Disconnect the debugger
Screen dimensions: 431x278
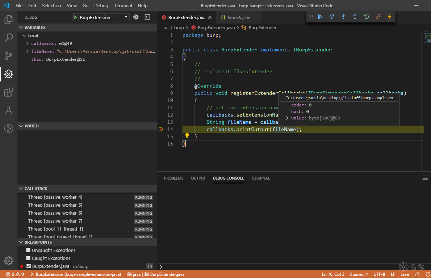(x=378, y=17)
